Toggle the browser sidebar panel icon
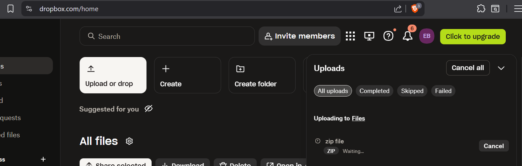 click(495, 9)
